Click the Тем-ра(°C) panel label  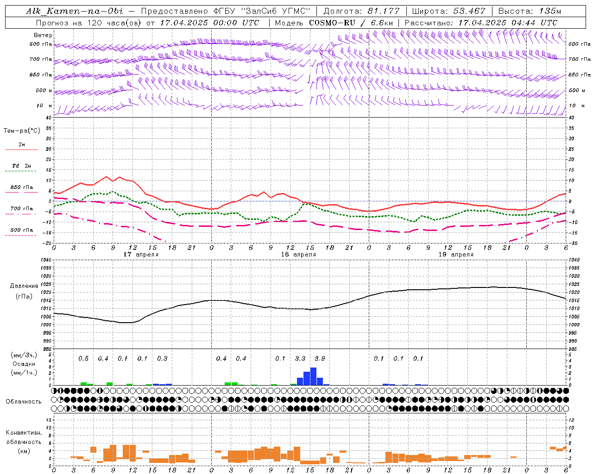[22, 131]
